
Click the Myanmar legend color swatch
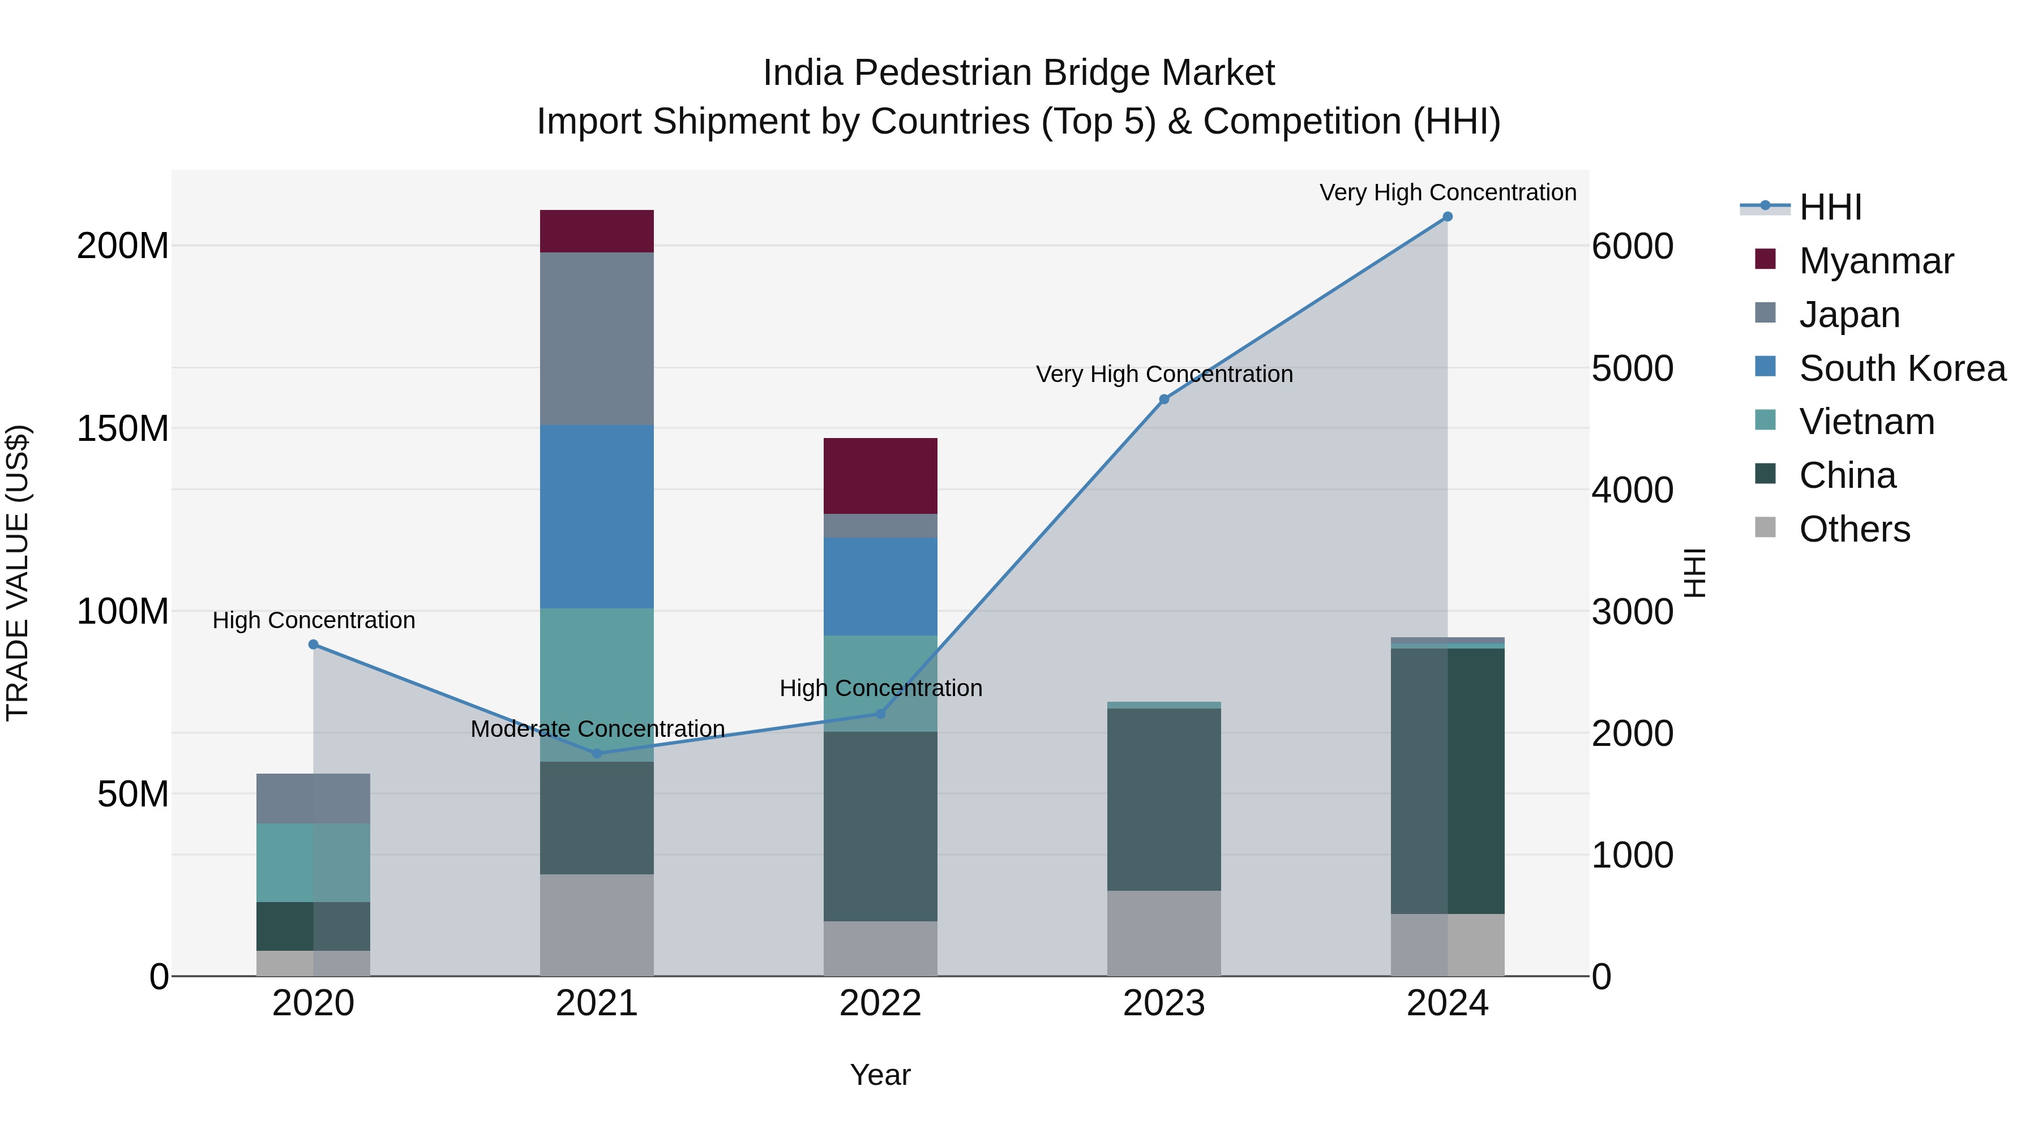tap(1765, 259)
